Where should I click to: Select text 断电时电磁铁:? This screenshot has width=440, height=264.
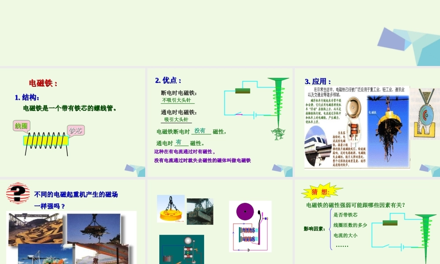click(x=179, y=93)
